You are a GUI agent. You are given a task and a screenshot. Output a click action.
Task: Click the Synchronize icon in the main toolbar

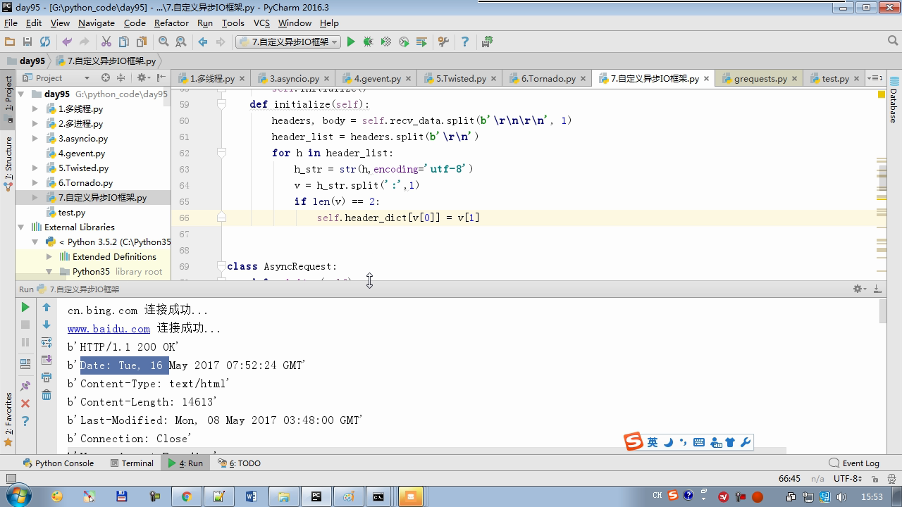coord(45,42)
